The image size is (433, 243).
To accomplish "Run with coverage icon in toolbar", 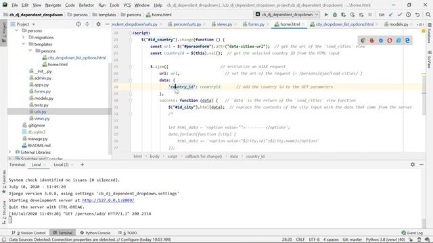I will pyautogui.click(x=344, y=15).
